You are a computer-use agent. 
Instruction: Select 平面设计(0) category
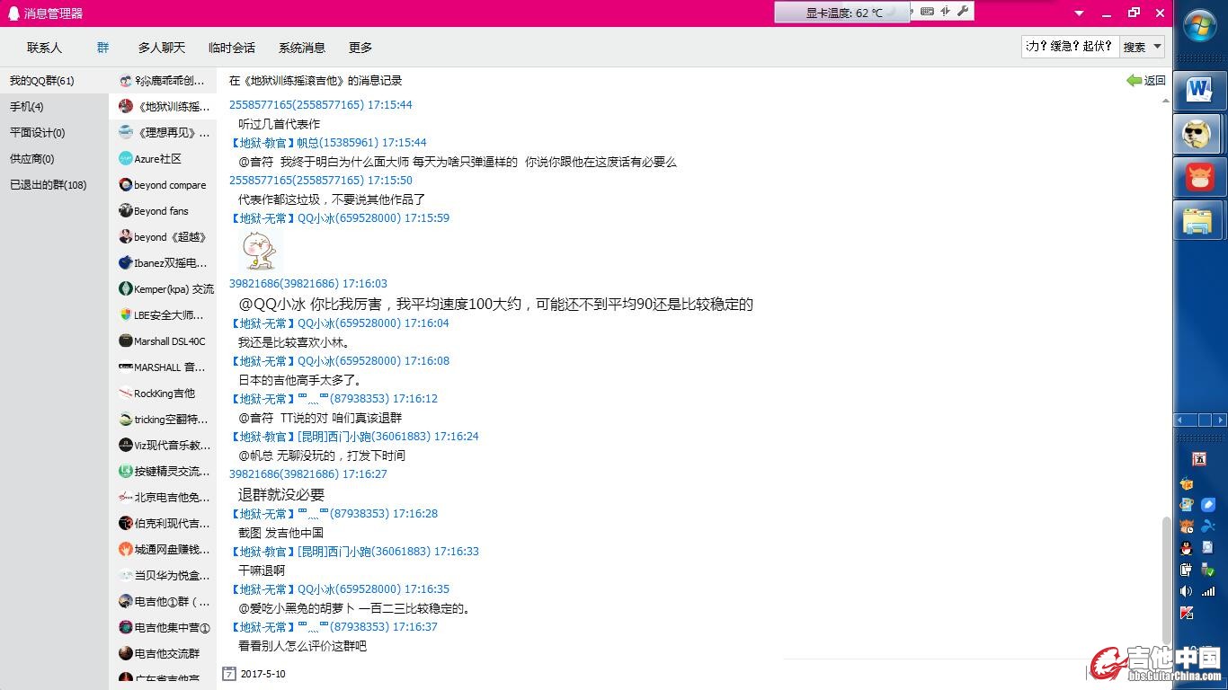coord(54,133)
